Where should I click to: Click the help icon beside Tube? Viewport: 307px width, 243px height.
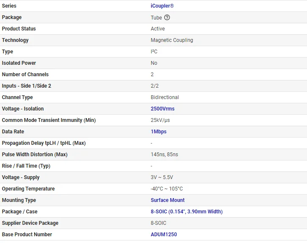pos(167,17)
